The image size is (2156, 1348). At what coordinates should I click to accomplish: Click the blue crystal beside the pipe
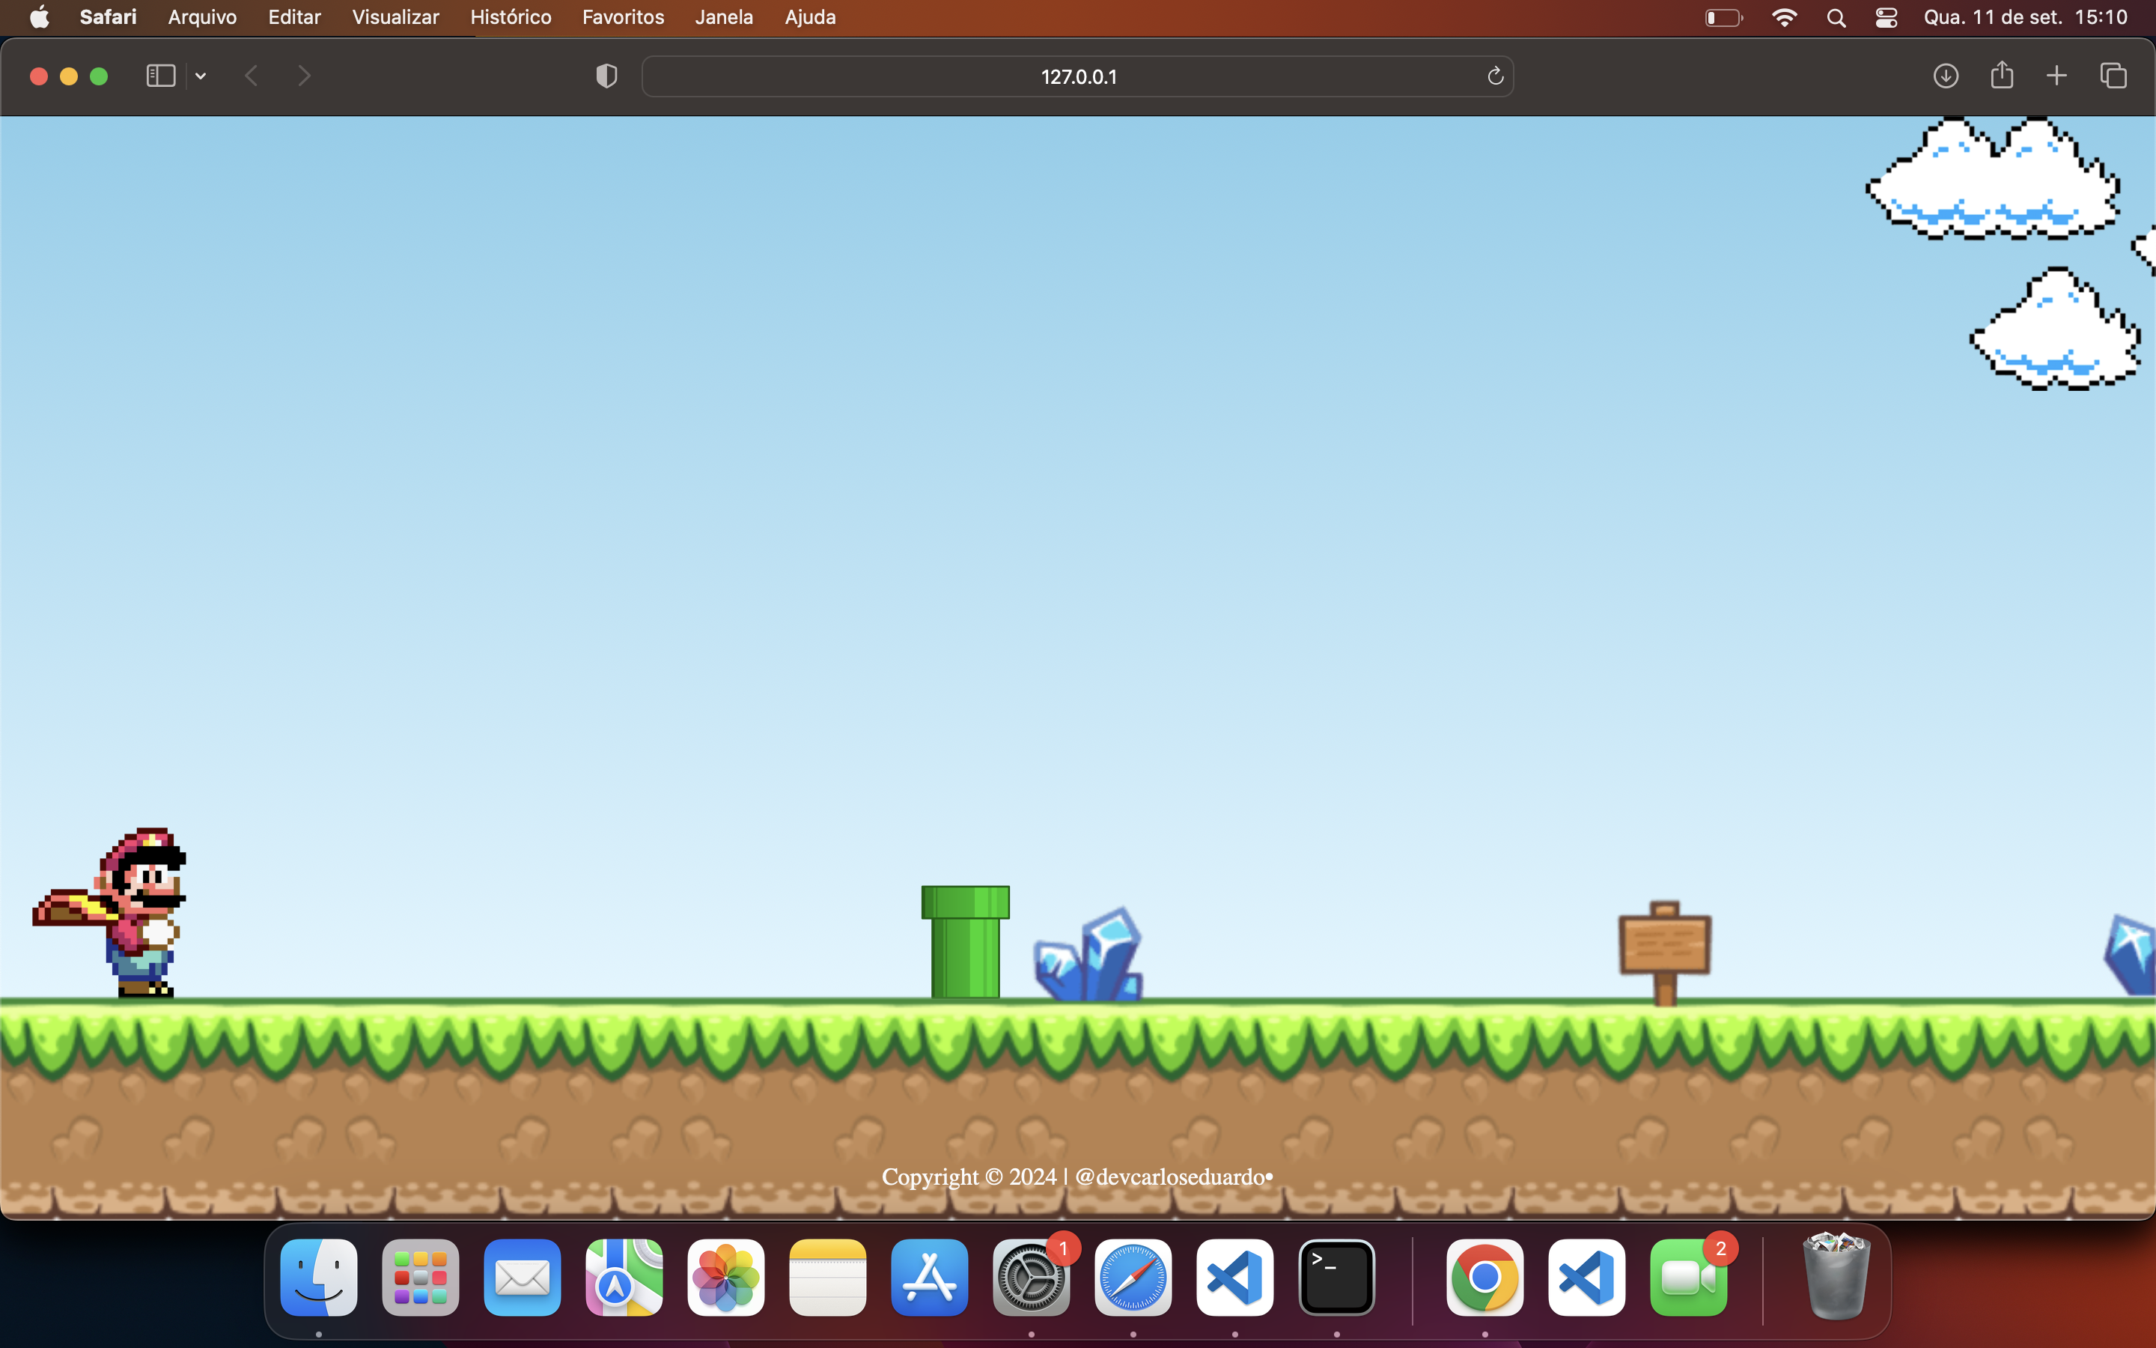point(1088,955)
